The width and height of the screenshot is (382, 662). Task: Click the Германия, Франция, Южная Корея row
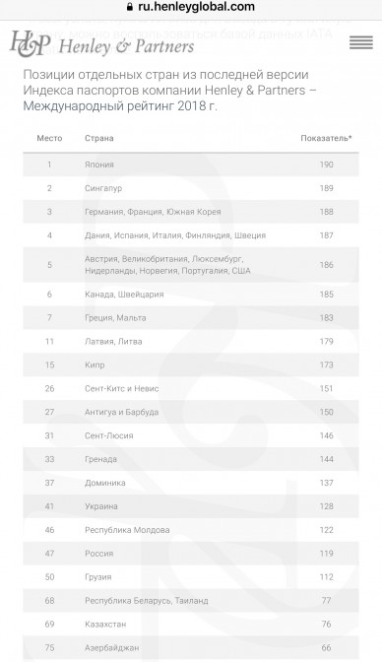coord(191,212)
